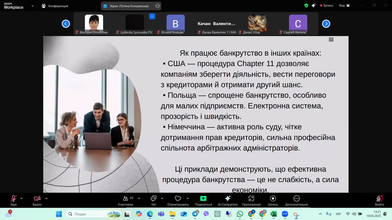Turn on the camera (Видео)
The height and width of the screenshot is (220, 392).
pos(37,200)
